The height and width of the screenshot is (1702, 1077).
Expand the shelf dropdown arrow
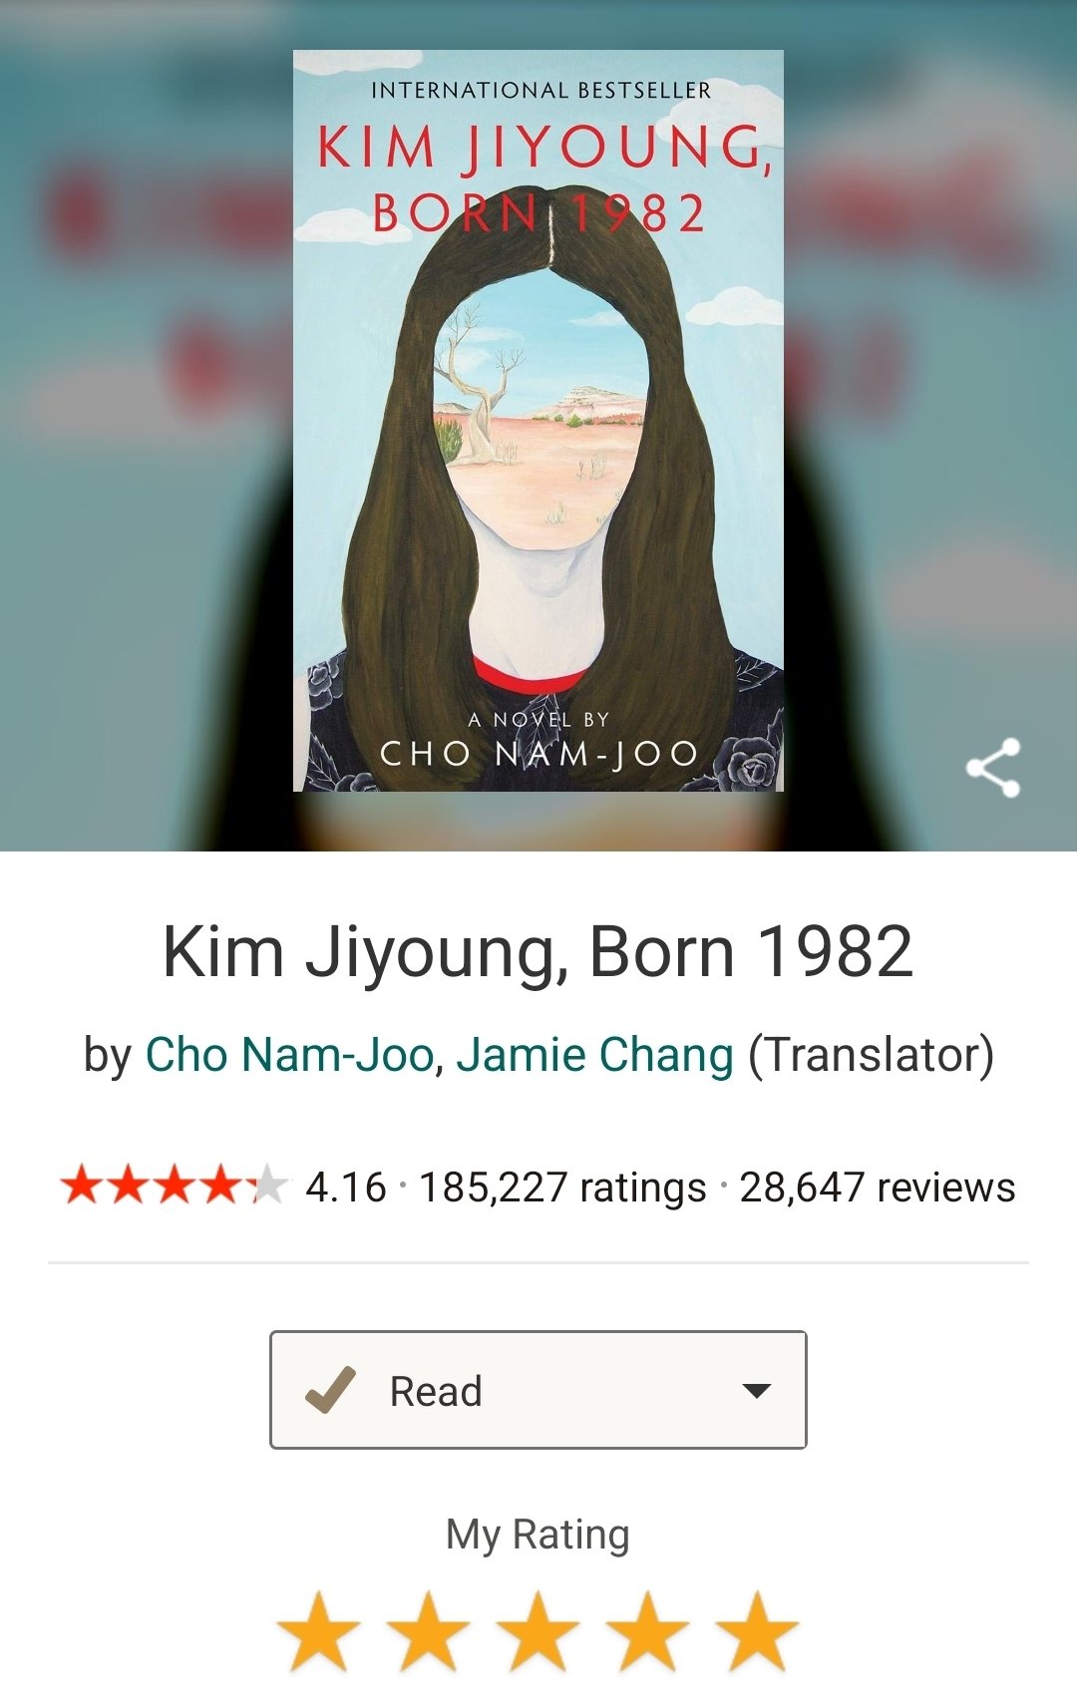click(758, 1391)
